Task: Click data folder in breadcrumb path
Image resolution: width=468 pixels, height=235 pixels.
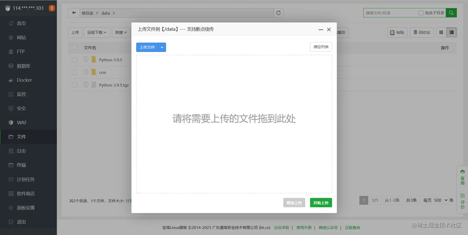Action: pyautogui.click(x=106, y=13)
